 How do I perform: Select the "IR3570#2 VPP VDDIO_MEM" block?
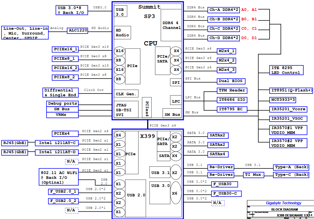[288, 143]
